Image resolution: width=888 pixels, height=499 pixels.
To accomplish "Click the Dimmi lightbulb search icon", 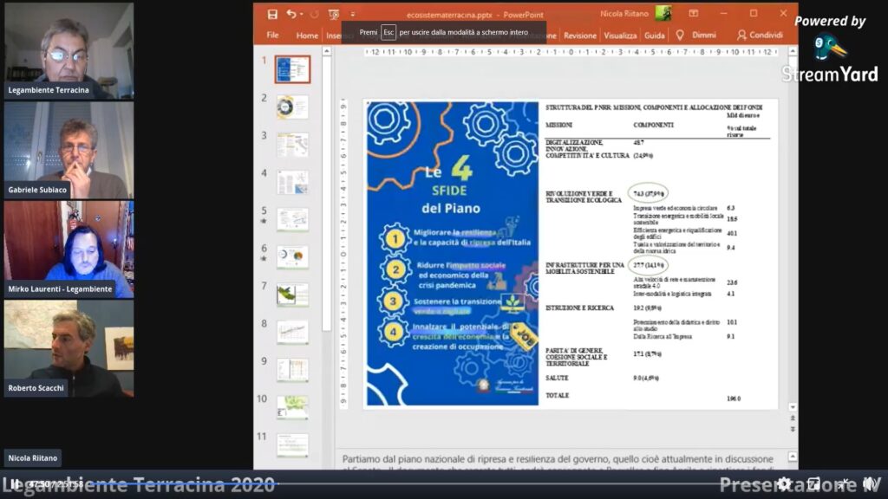I will (x=680, y=36).
